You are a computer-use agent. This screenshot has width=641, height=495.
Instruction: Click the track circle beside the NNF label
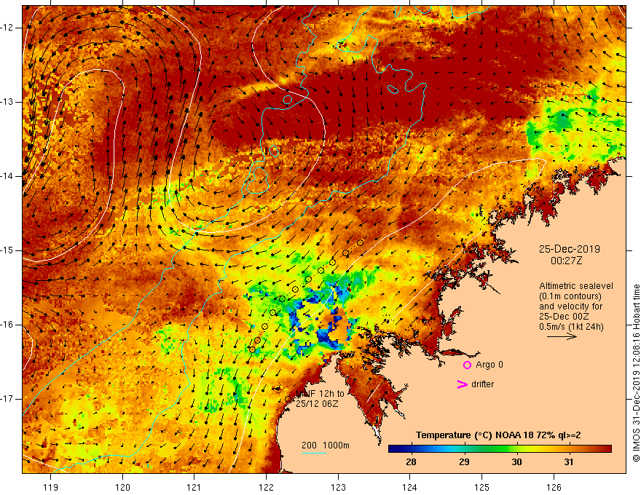[x=288, y=400]
